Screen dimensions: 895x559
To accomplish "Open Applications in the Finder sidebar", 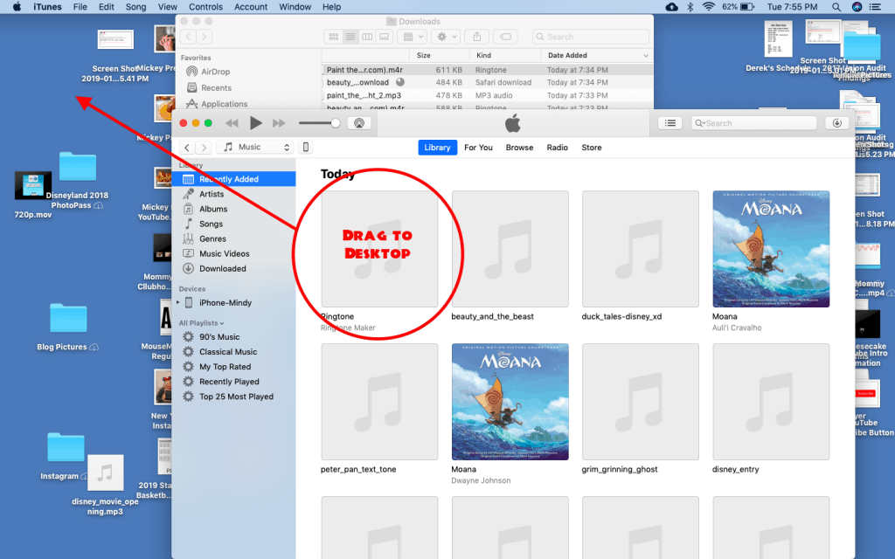I will (224, 103).
